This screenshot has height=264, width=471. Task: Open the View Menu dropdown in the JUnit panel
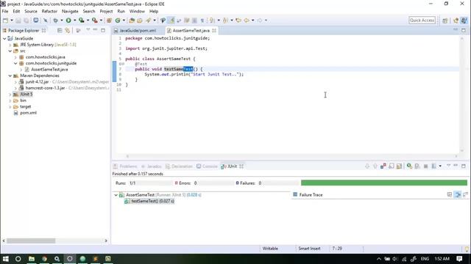point(448,166)
